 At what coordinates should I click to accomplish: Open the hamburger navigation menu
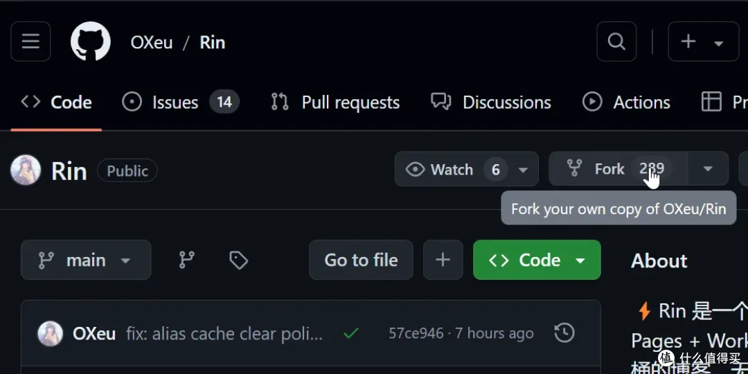pos(30,42)
